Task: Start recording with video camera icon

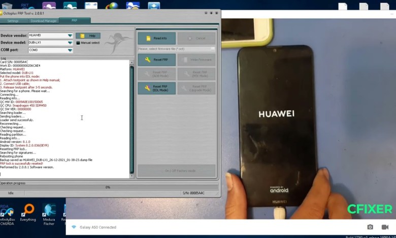Action: click(x=385, y=227)
